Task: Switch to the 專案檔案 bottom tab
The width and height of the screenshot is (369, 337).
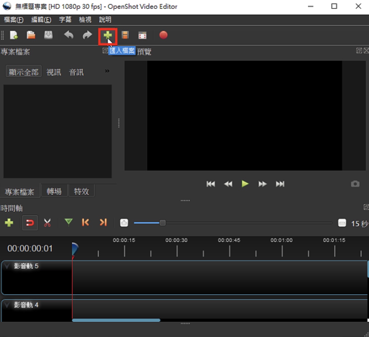Action: click(x=20, y=192)
